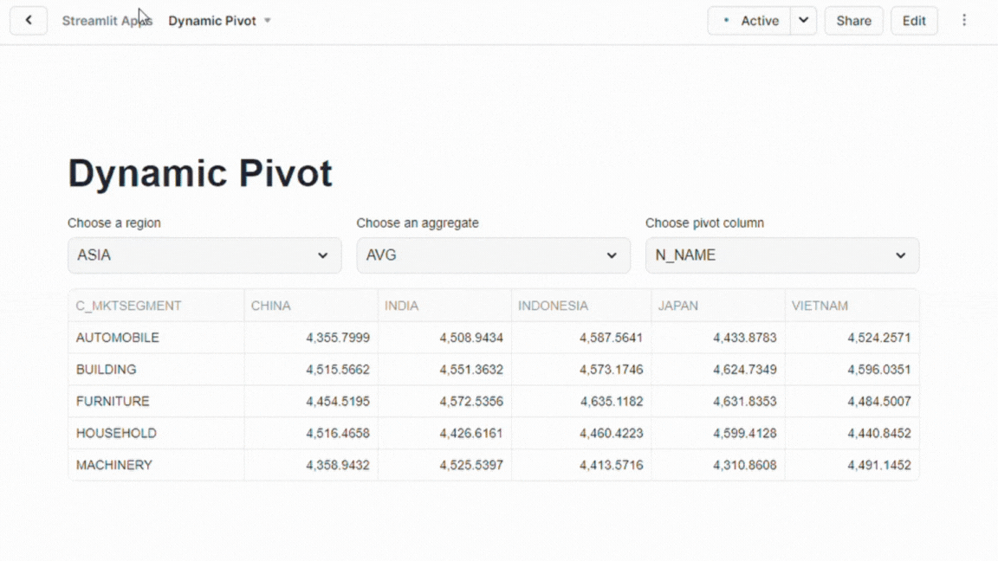This screenshot has width=998, height=561.
Task: Click the VIETNAM column header
Action: (820, 306)
